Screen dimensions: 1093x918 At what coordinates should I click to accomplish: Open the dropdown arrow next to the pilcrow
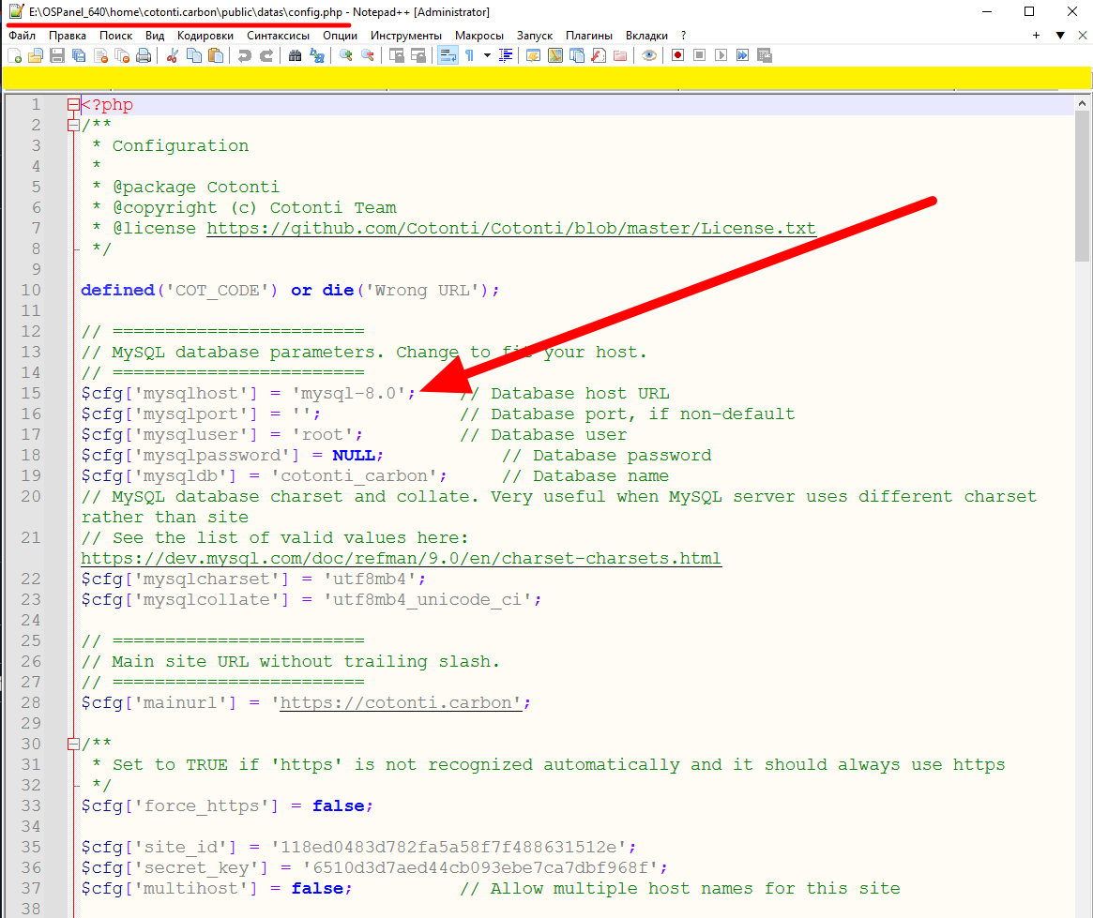[x=487, y=55]
